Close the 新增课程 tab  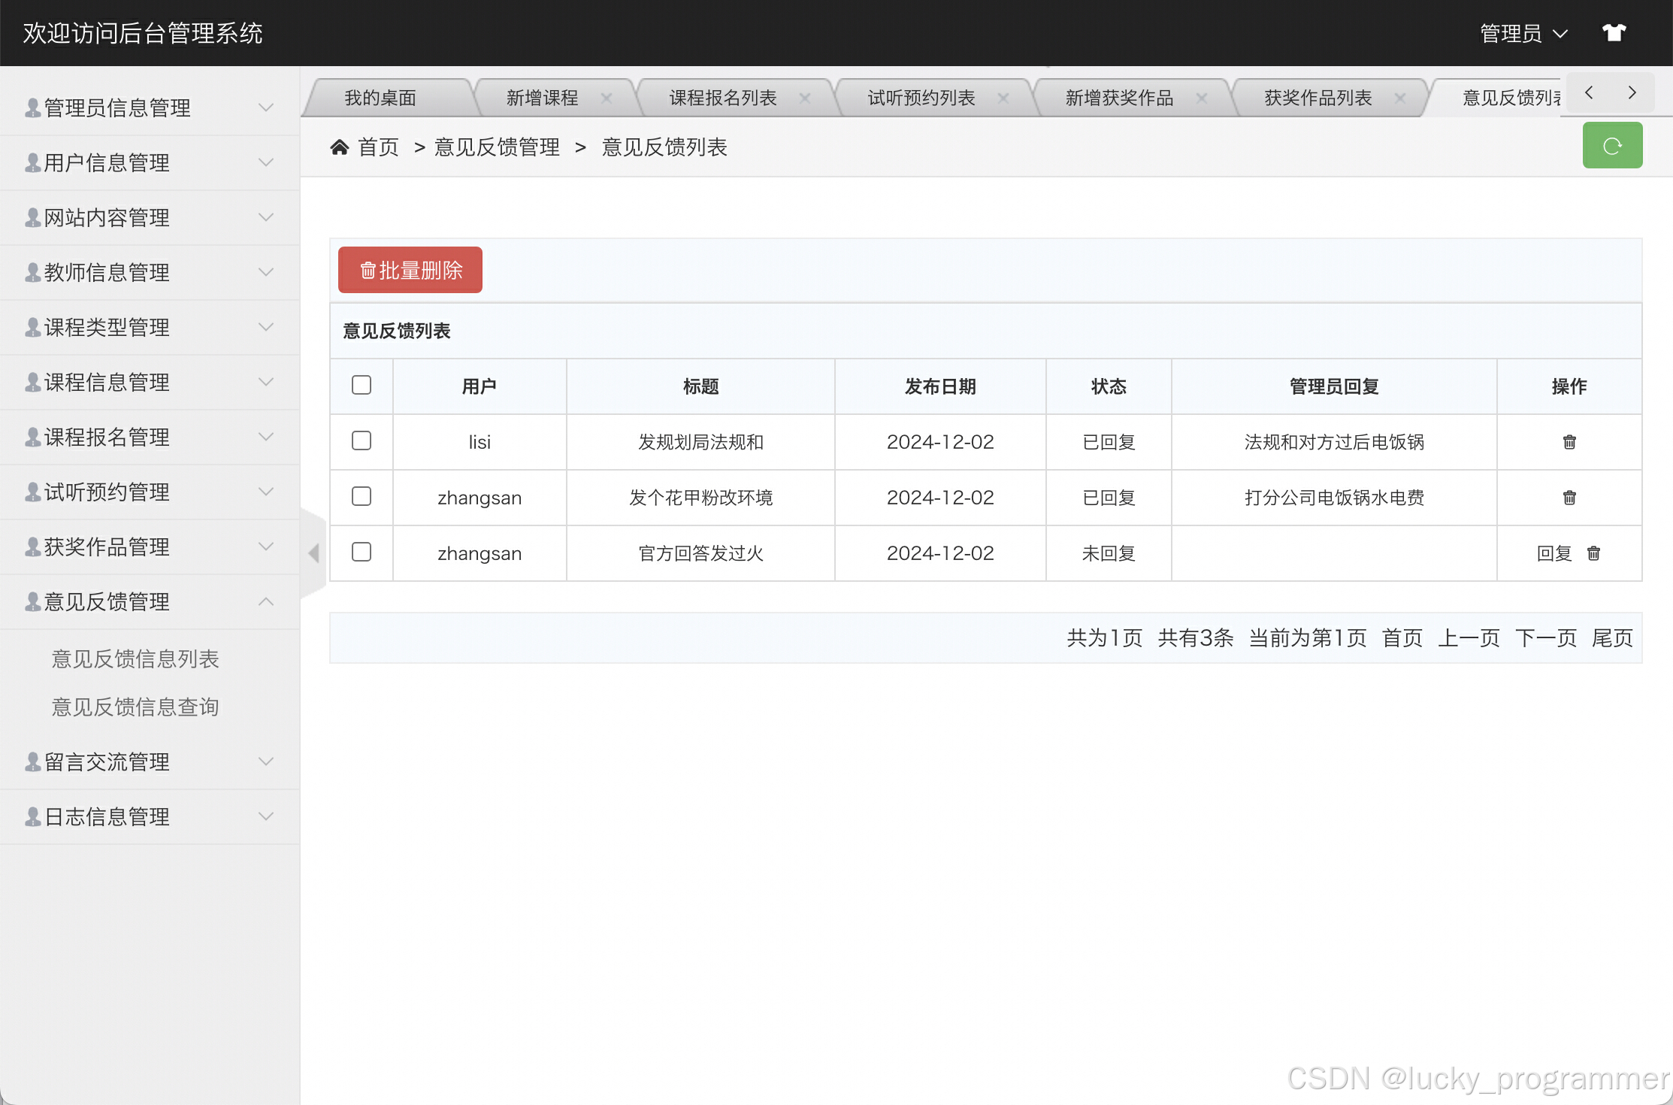pos(607,98)
